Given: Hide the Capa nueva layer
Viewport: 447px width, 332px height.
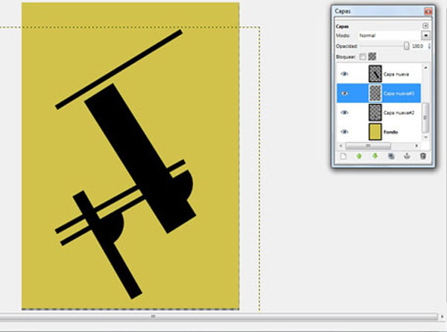Looking at the screenshot, I should click(x=344, y=74).
